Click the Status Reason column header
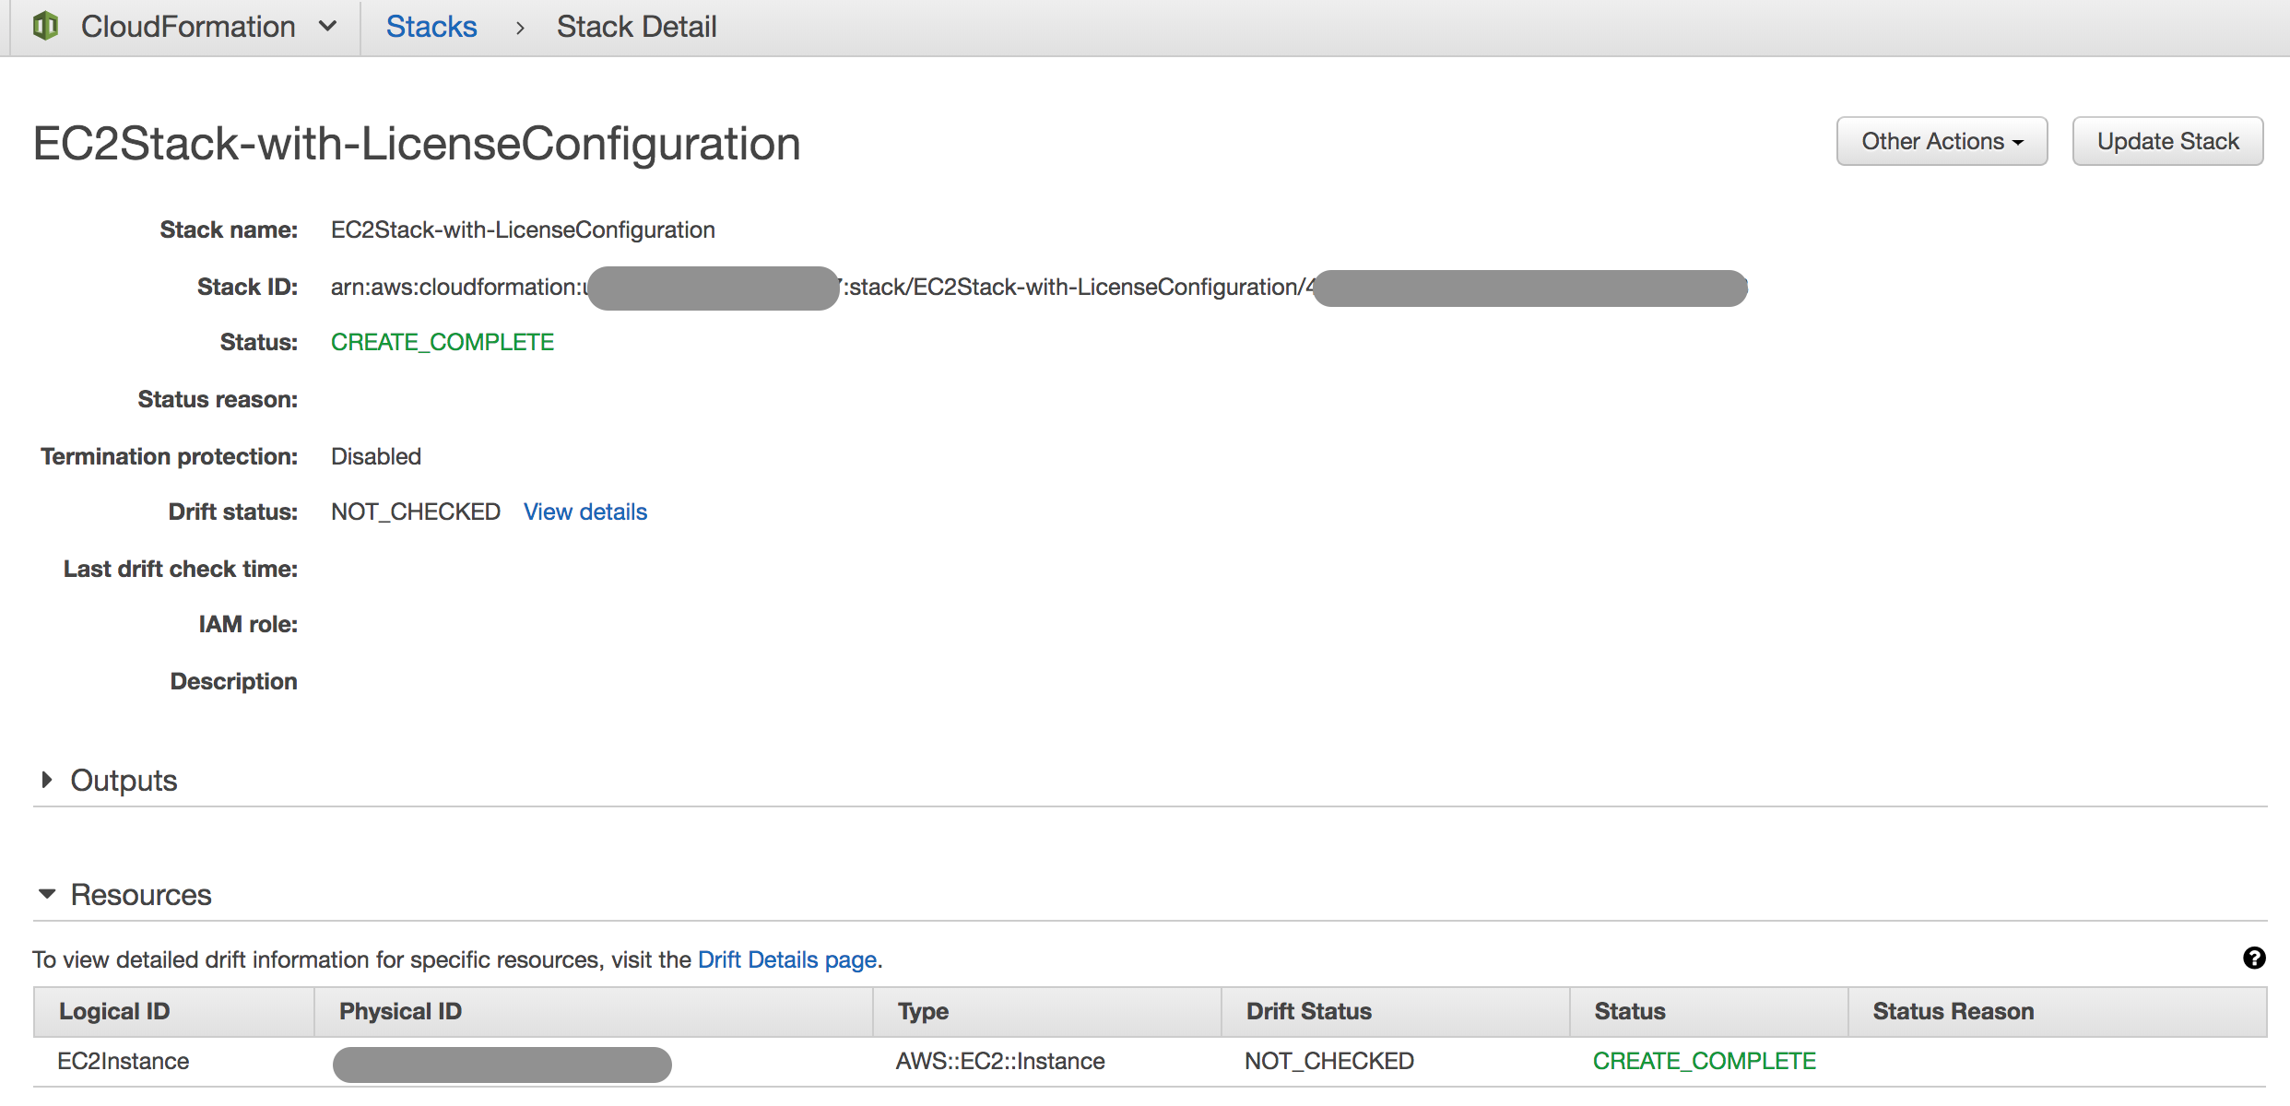This screenshot has width=2290, height=1106. pos(1953,1011)
